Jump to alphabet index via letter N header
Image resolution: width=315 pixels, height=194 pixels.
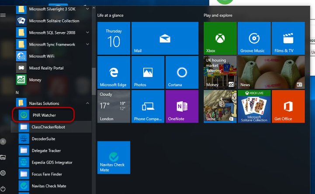pyautogui.click(x=17, y=92)
